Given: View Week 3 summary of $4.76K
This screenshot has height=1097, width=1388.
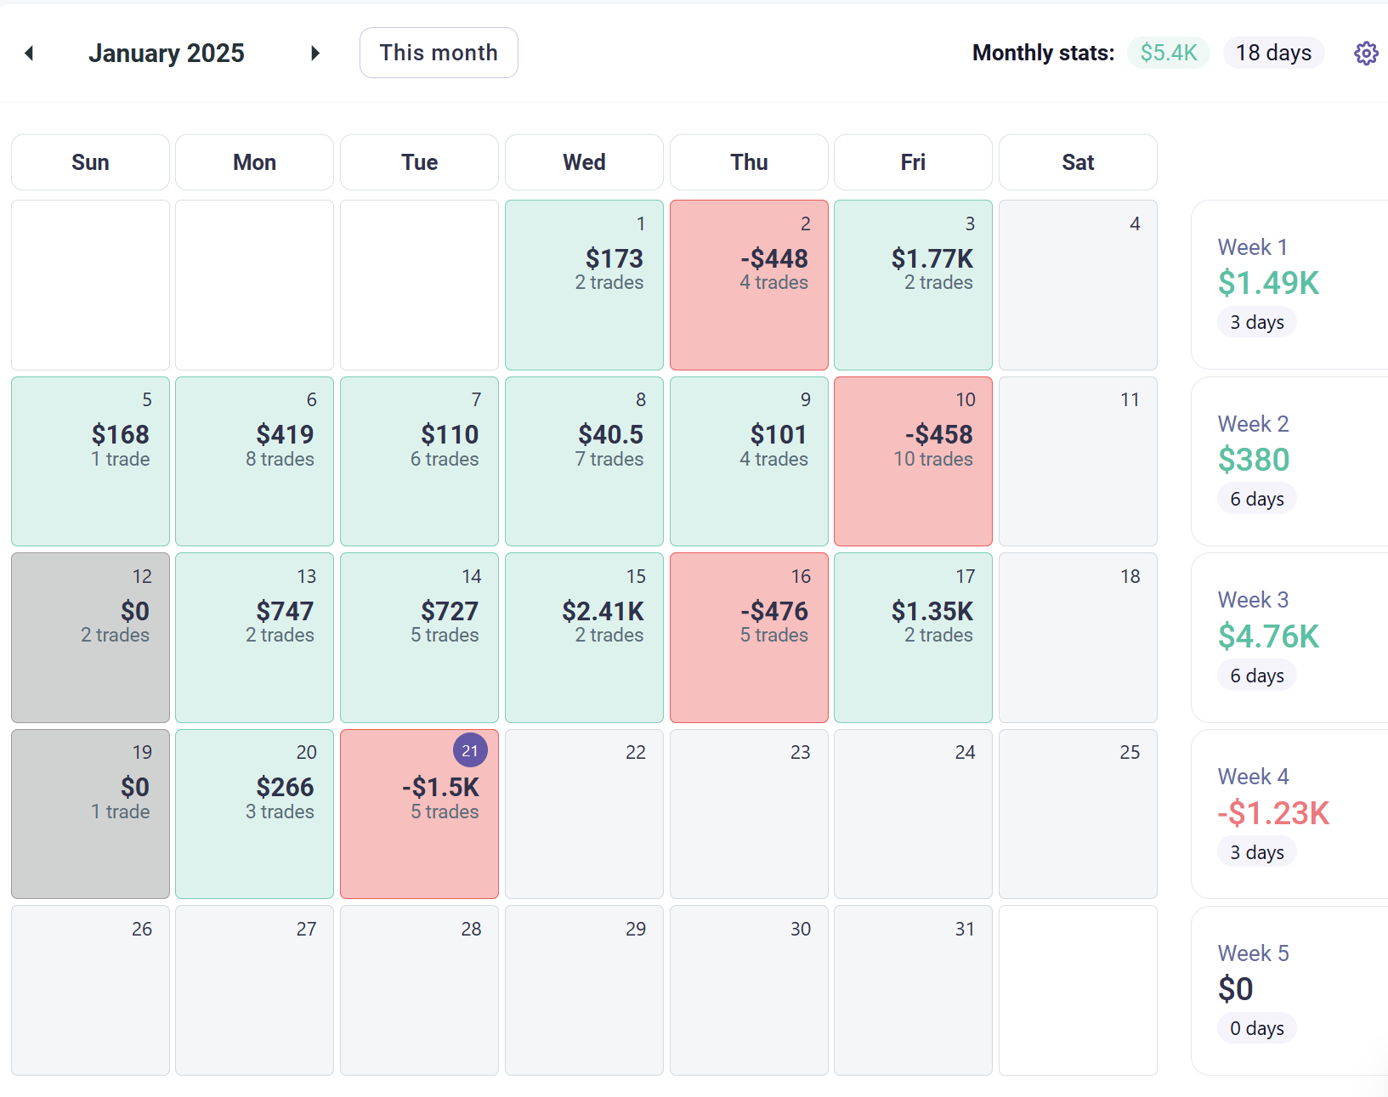Looking at the screenshot, I should point(1289,637).
